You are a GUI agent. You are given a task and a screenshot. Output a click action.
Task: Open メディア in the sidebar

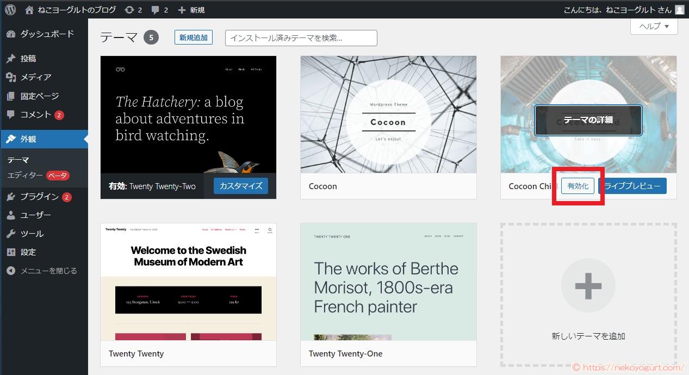pos(36,77)
